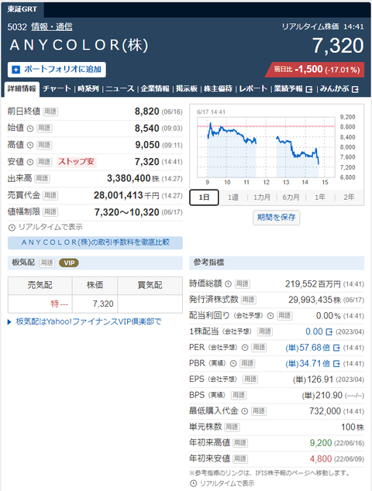This screenshot has width=372, height=491.
Task: Click 用語 badge next to 最低購入代金
Action: (259, 410)
